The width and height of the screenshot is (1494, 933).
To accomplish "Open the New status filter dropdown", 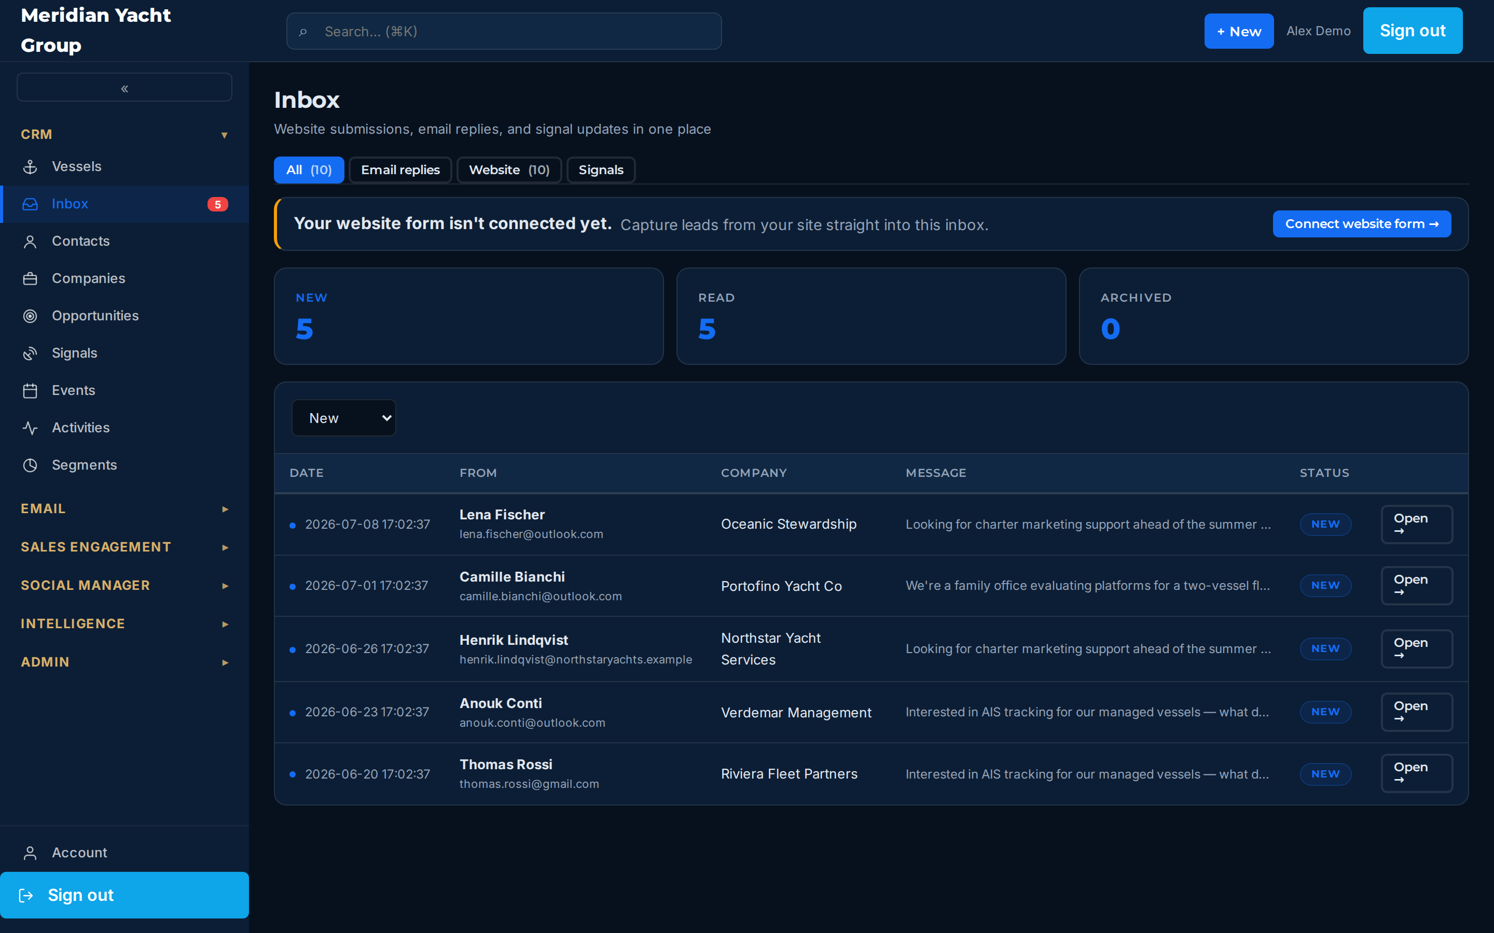I will click(343, 418).
